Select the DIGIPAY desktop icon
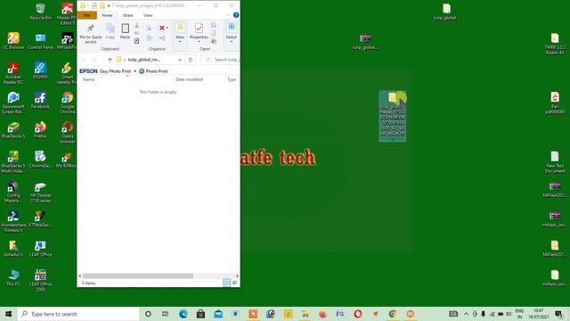 pyautogui.click(x=40, y=70)
